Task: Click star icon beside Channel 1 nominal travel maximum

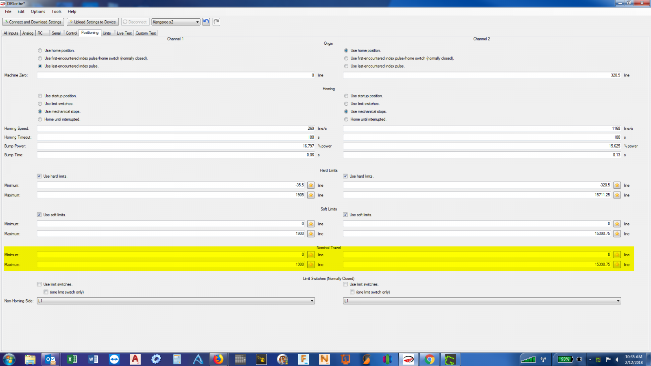Action: 311,265
